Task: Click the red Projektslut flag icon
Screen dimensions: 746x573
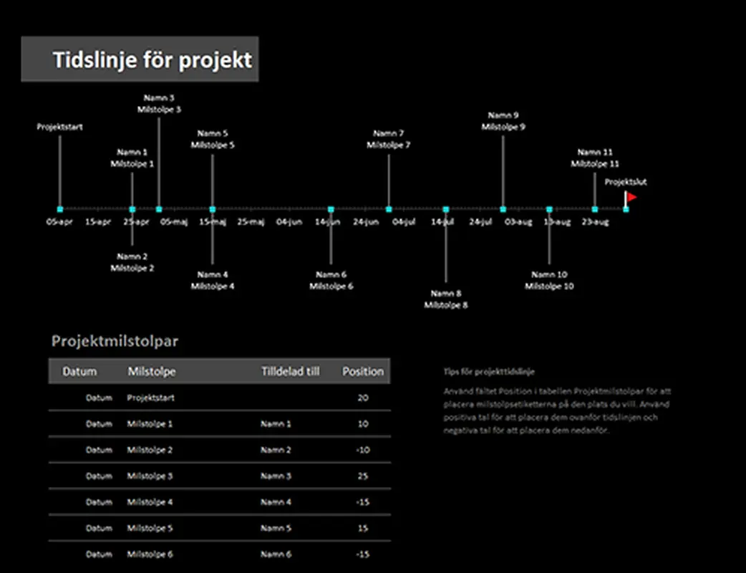Action: coord(631,196)
